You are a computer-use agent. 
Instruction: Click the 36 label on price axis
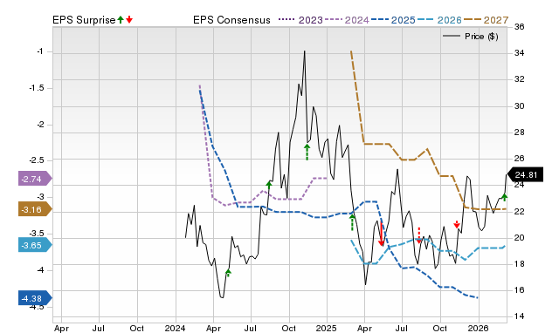coord(519,27)
